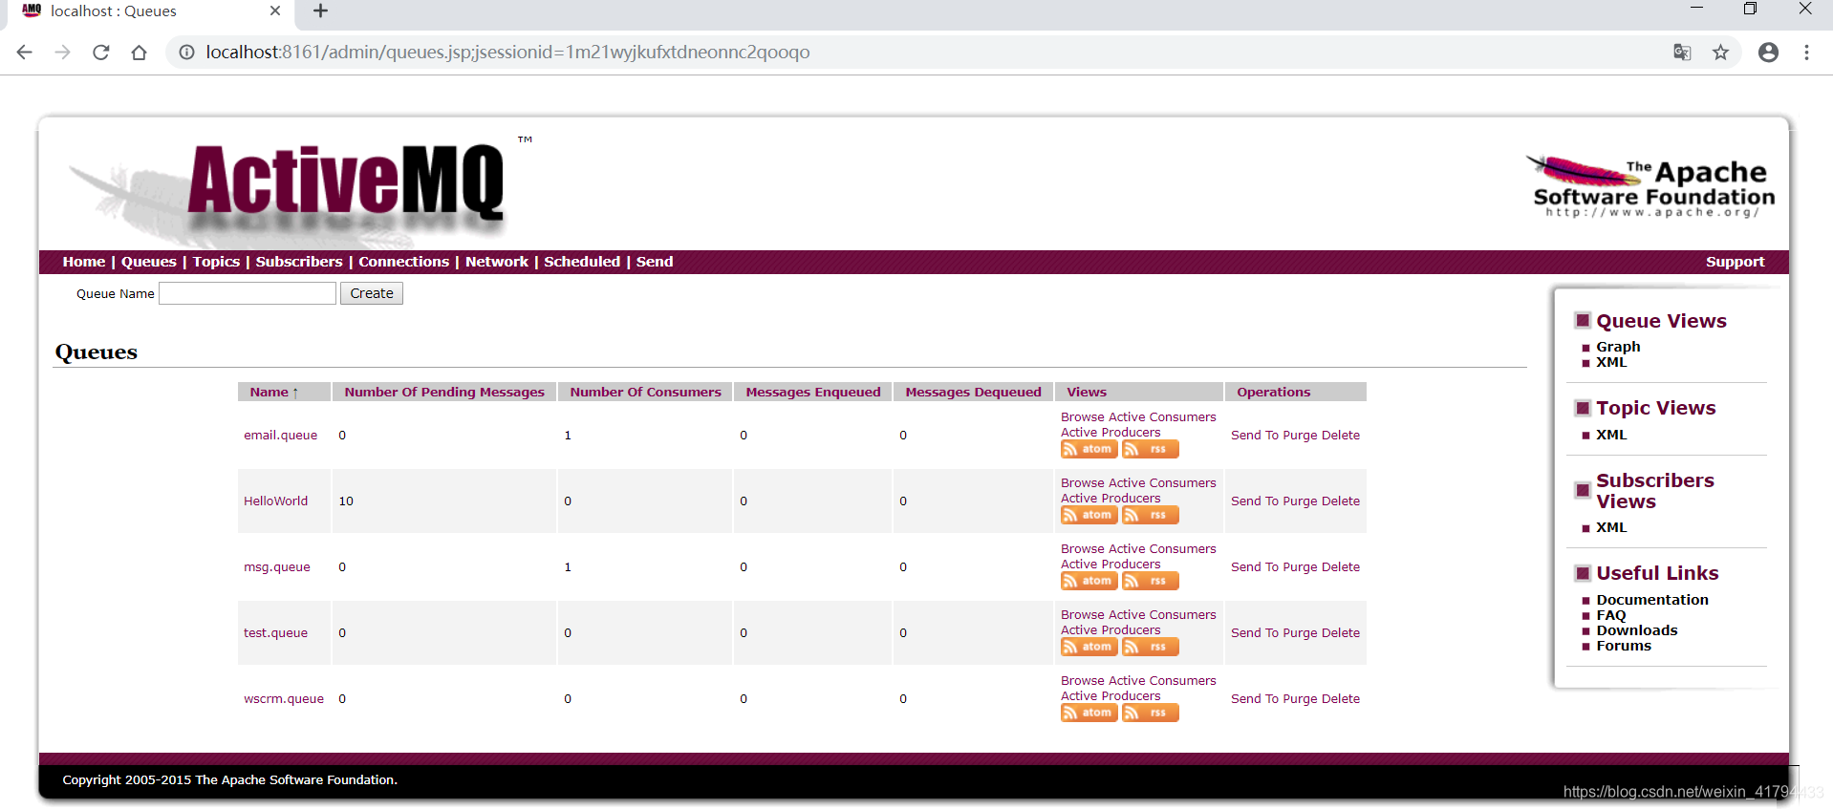Go to browser home page
Viewport: 1833px width, 810px height.
[x=140, y=53]
